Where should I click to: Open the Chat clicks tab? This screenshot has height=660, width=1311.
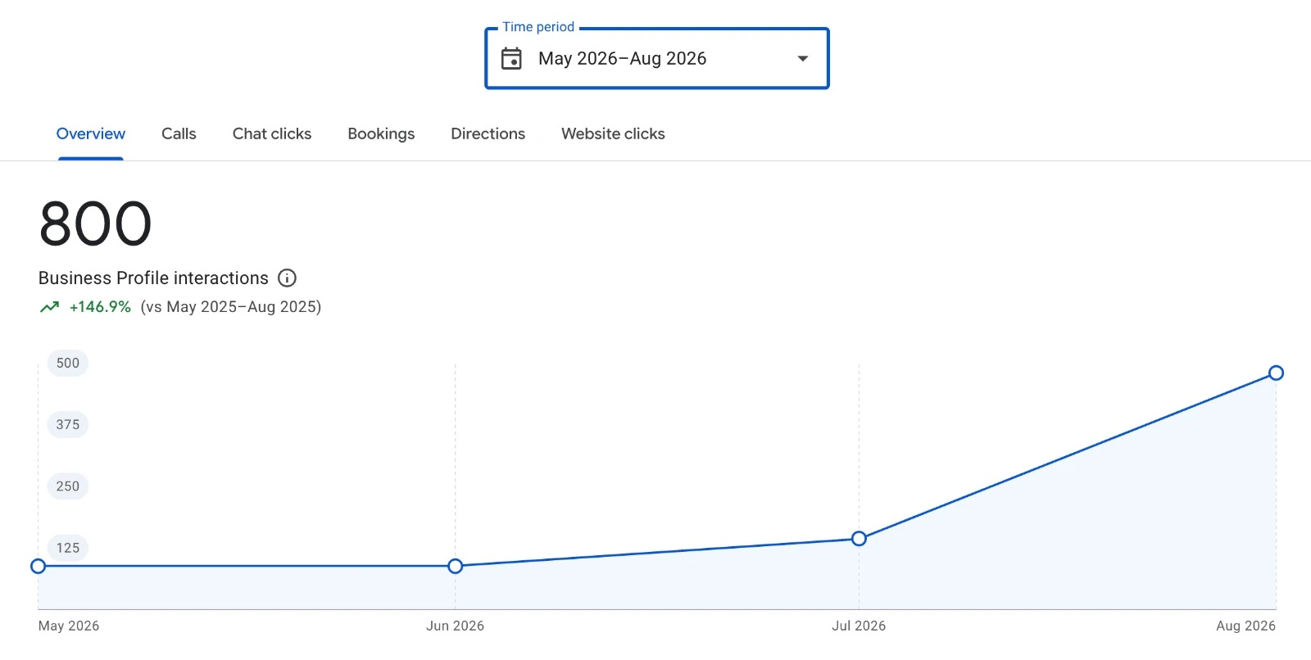(x=272, y=133)
